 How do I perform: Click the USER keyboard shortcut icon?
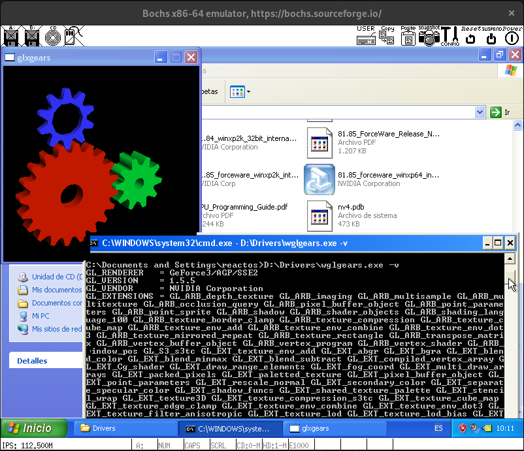(x=366, y=35)
